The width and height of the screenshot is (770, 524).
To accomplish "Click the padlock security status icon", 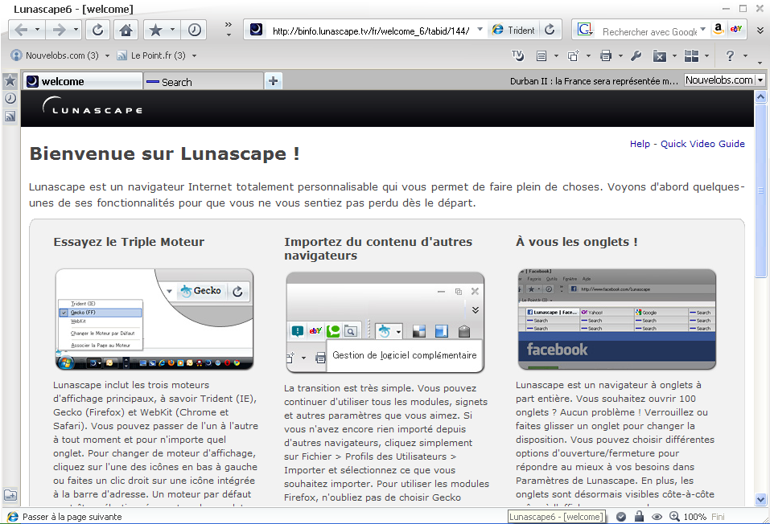I will click(x=639, y=516).
